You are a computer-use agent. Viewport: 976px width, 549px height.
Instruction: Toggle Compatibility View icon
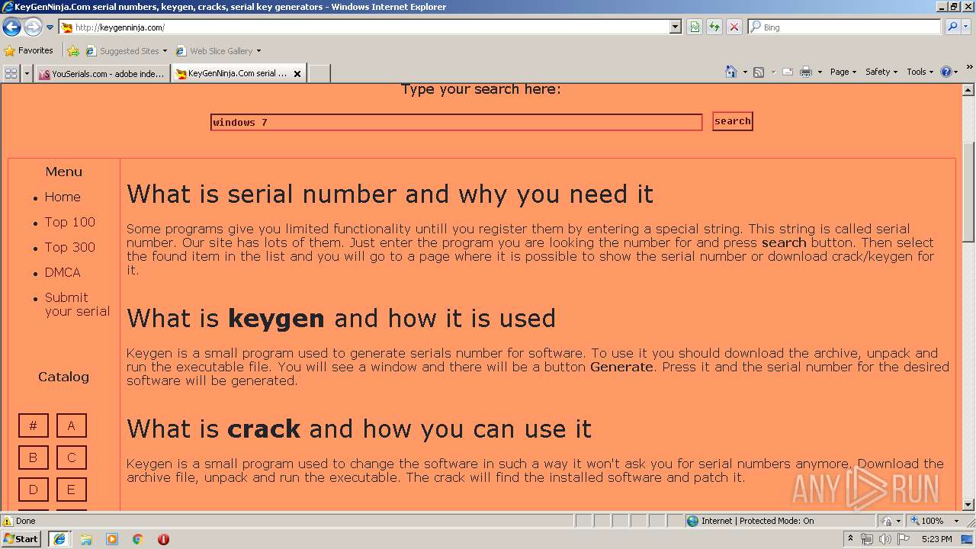(695, 27)
